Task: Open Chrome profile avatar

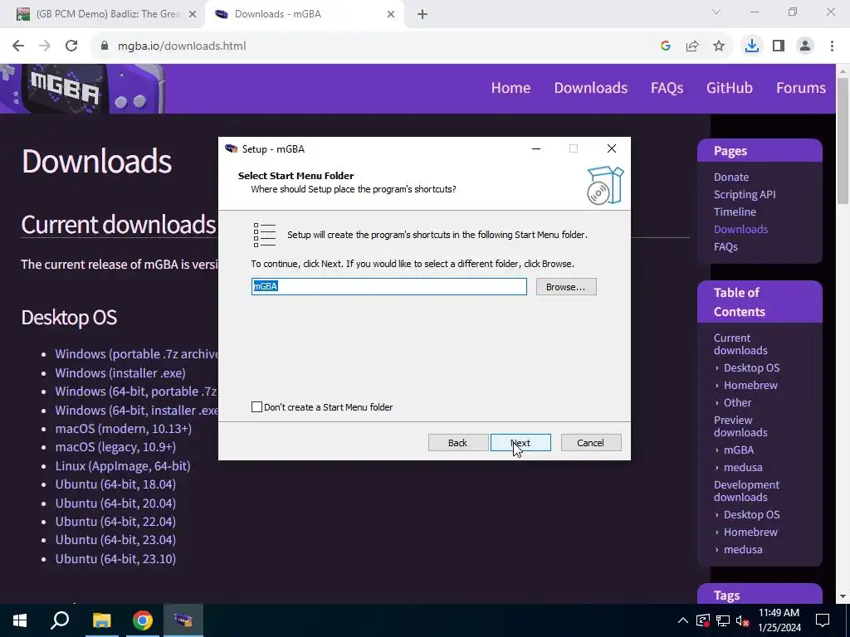Action: pos(805,46)
